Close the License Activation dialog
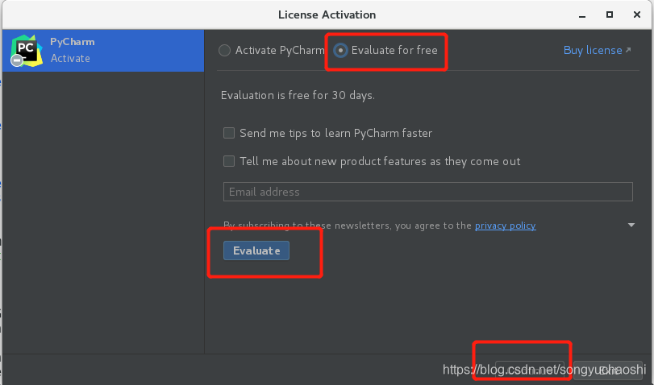 (x=637, y=14)
